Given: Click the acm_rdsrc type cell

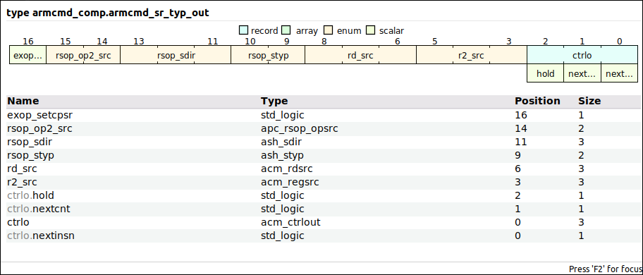Looking at the screenshot, I should click(x=287, y=169).
